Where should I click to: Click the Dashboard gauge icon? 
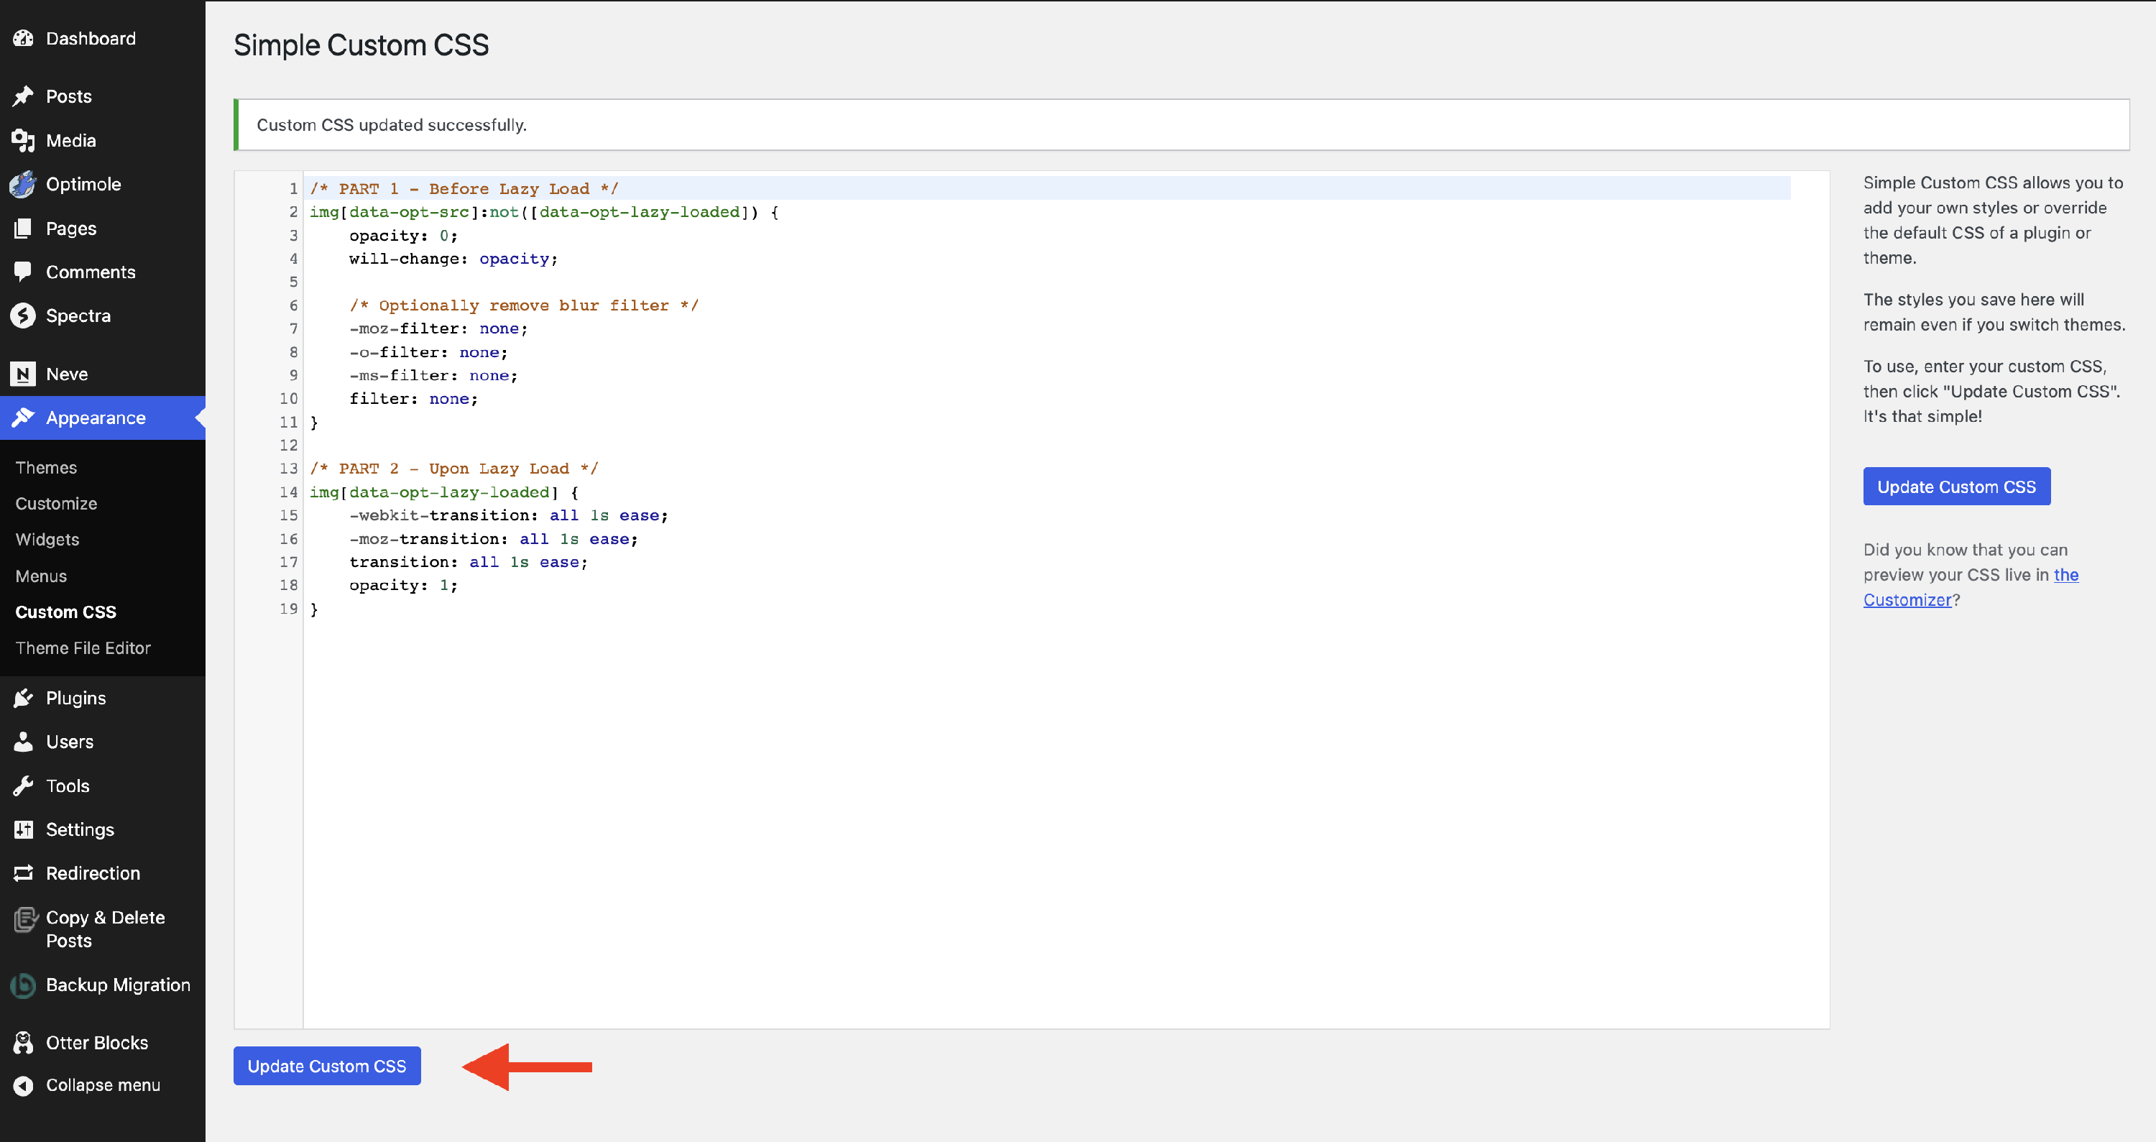(x=24, y=39)
